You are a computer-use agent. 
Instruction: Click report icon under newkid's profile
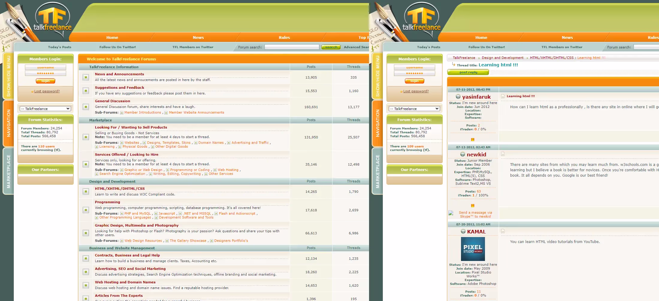(x=473, y=206)
